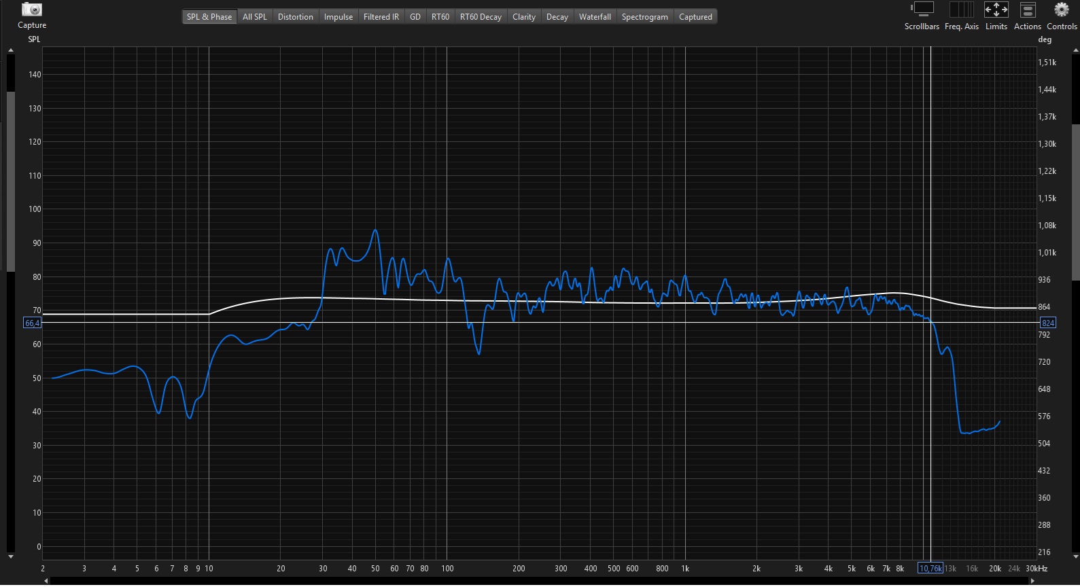Viewport: 1080px width, 587px height.
Task: Click the bottom frequency scrollbar track
Action: [x=540, y=582]
